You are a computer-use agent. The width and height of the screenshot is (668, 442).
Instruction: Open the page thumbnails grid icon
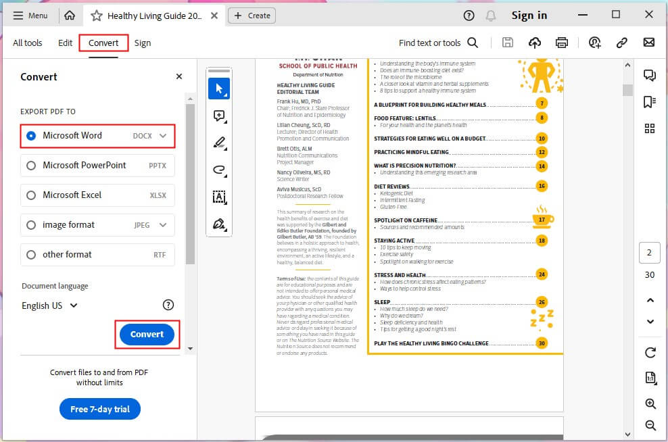pyautogui.click(x=650, y=128)
